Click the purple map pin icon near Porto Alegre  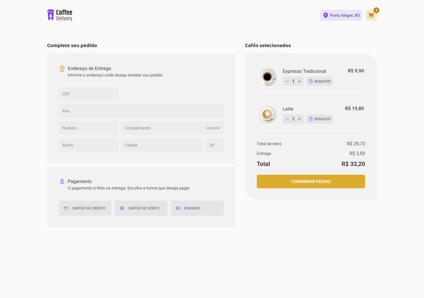pos(326,15)
